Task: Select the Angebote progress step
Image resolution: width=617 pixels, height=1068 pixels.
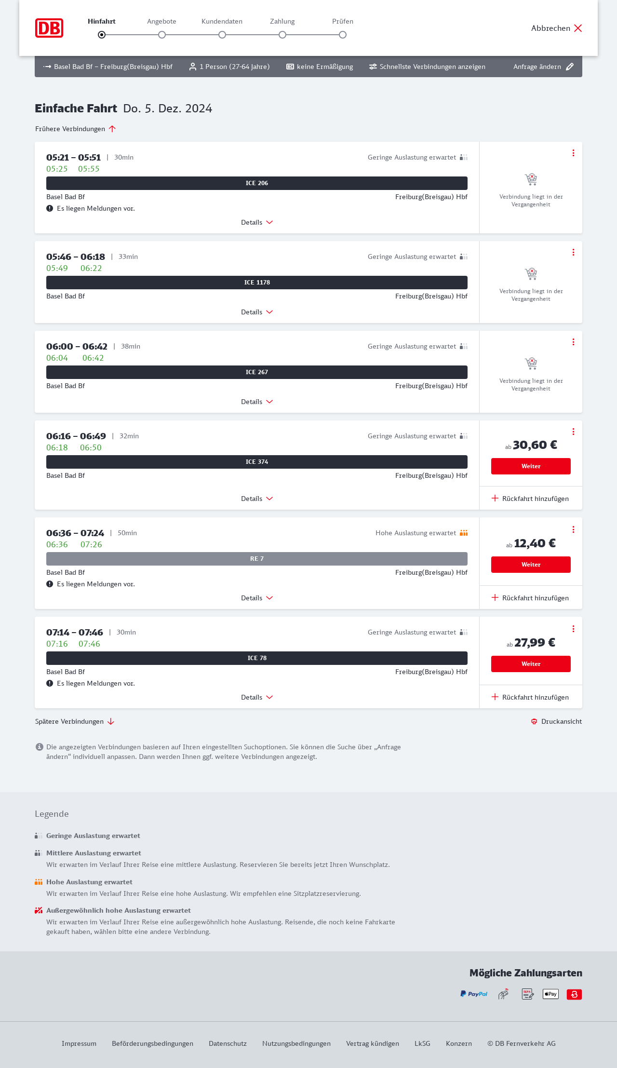Action: point(162,34)
